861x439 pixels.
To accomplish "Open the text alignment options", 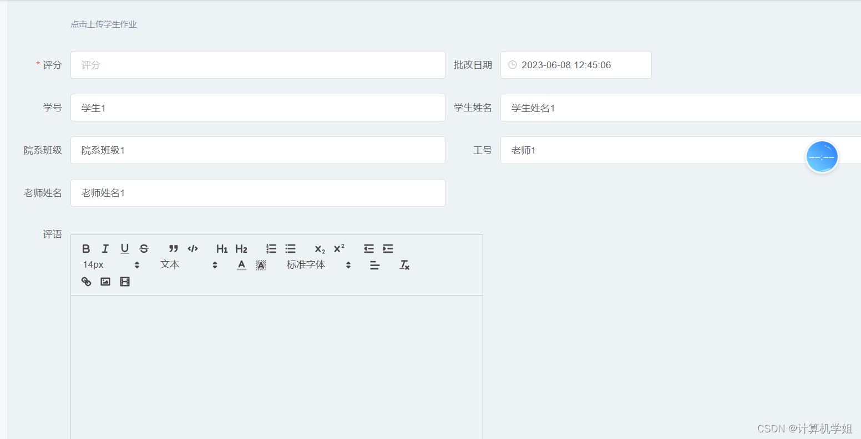I will pos(375,265).
